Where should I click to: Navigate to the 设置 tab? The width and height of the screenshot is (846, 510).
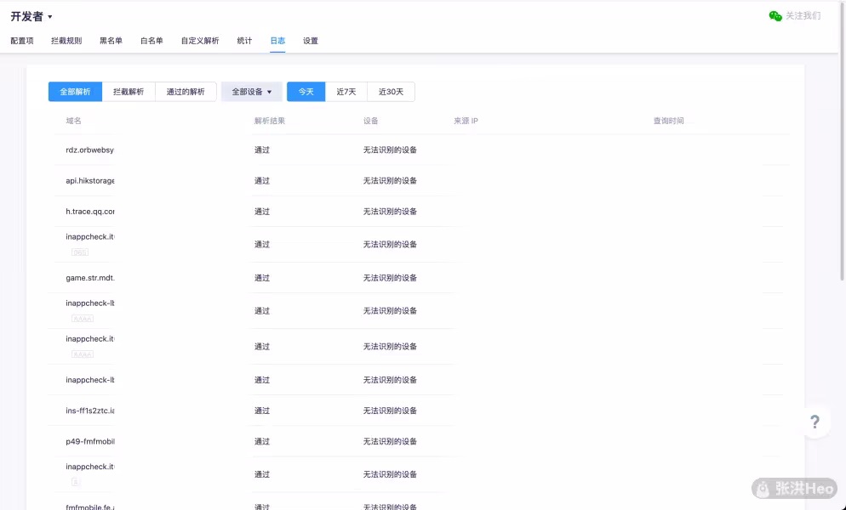(311, 41)
